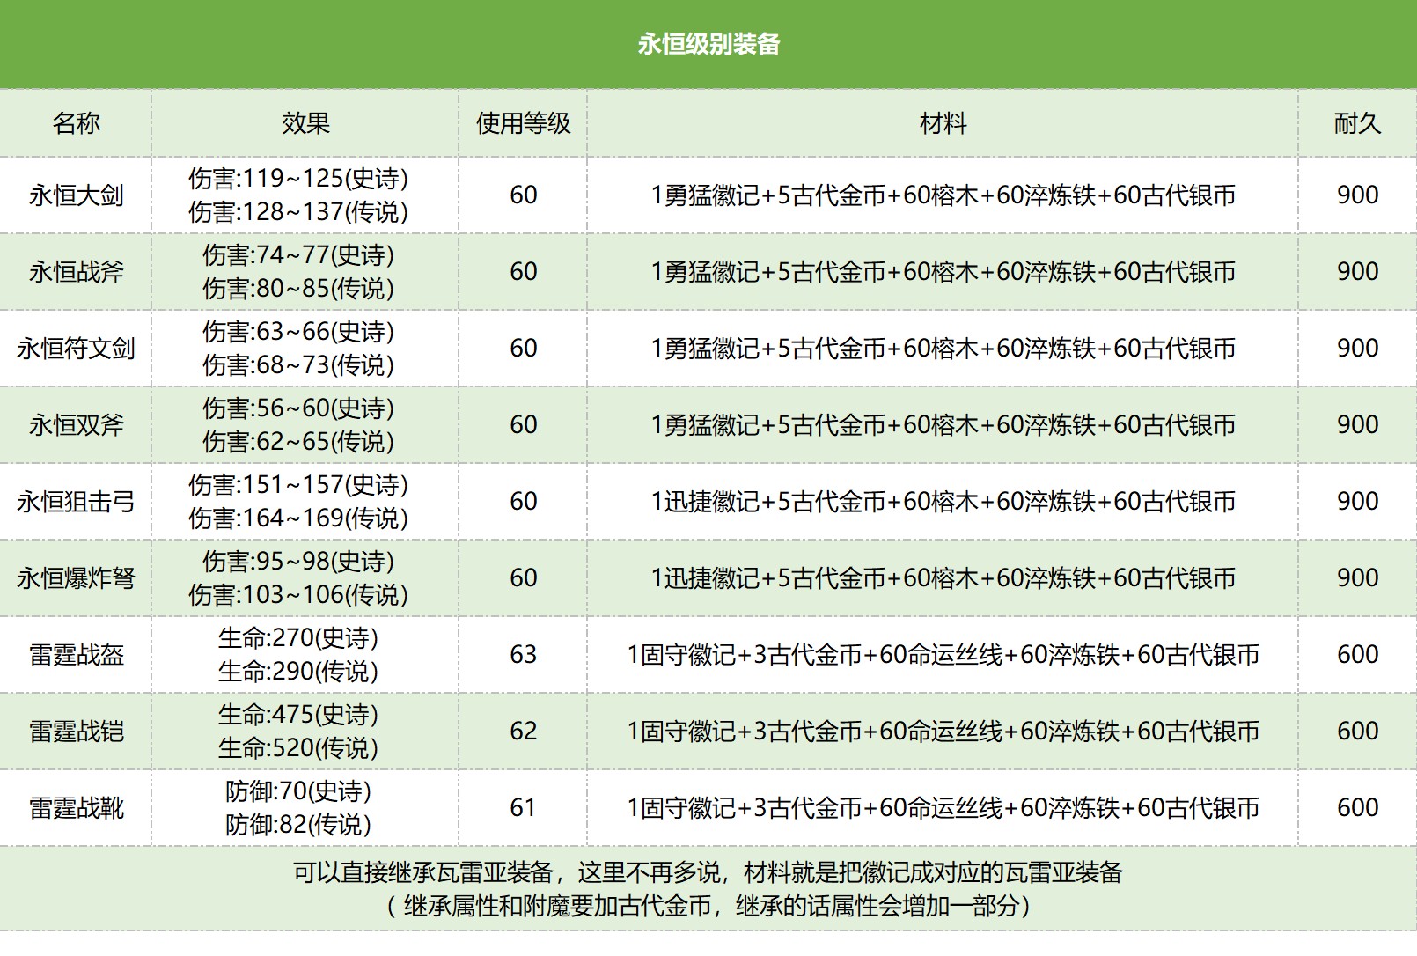Screen dimensions: 1417x956
Task: Click the damage stats for 永恒大剑
Action: 304,195
